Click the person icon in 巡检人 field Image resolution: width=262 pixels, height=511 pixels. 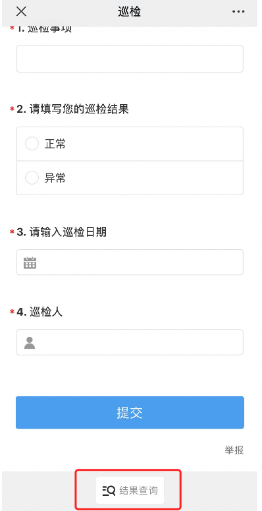(30, 343)
